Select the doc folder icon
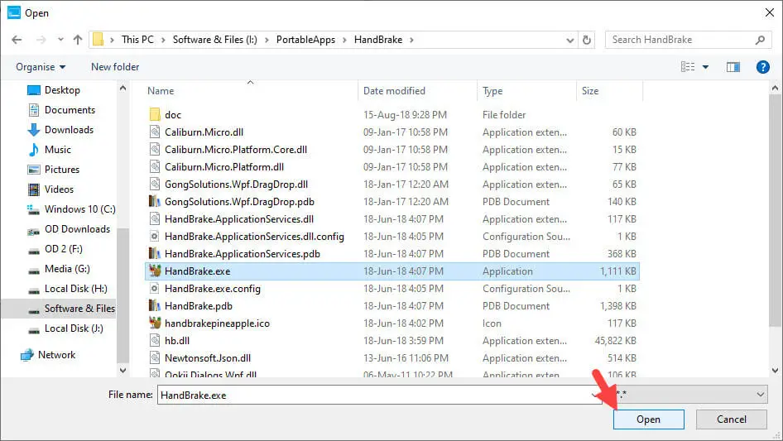 click(x=155, y=114)
